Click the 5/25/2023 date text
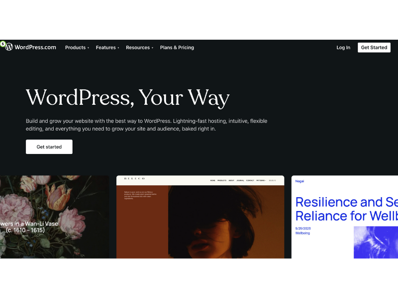Image resolution: width=398 pixels, height=298 pixels. (303, 228)
